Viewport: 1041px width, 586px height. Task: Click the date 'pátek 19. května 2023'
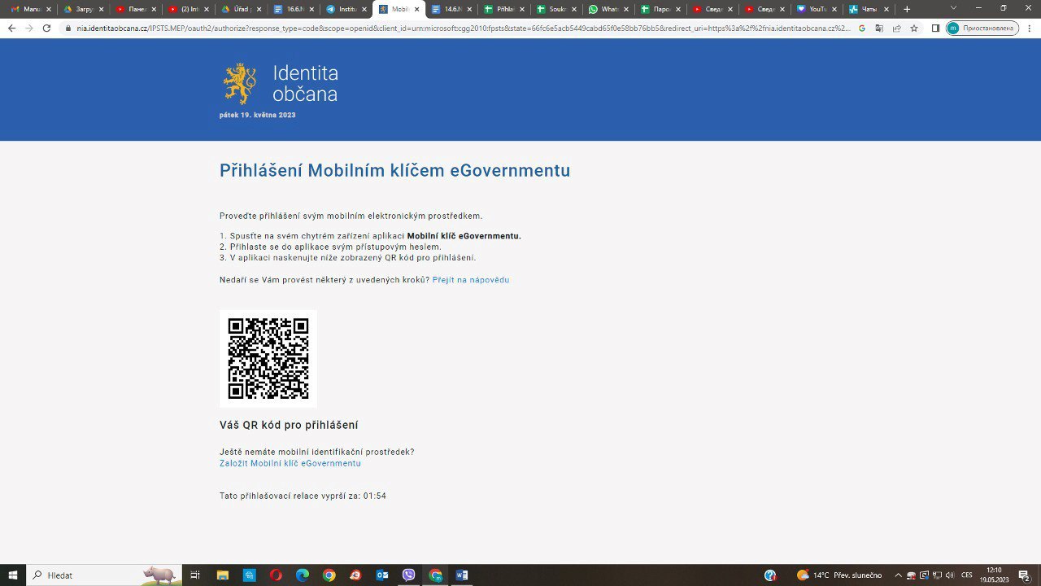tap(258, 115)
